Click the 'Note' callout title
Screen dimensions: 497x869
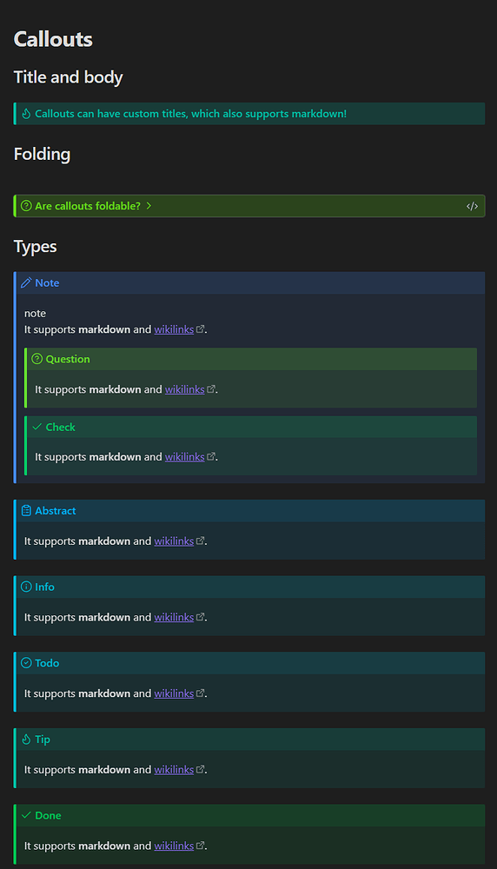(47, 282)
